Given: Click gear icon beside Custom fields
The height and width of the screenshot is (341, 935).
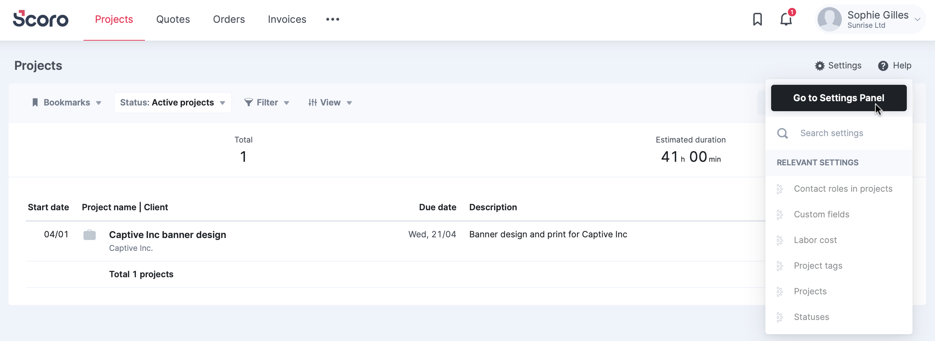Looking at the screenshot, I should (780, 215).
